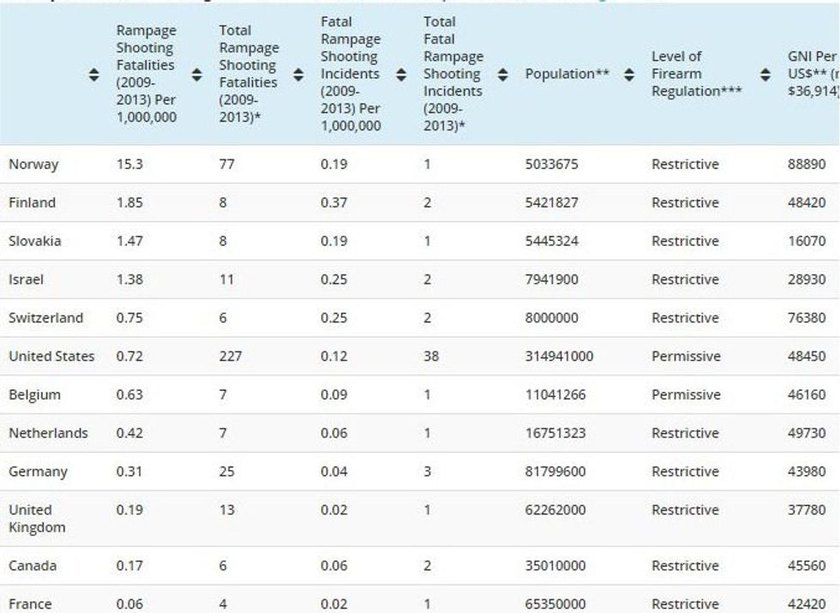Click sort arrows right of Rampage Shooting Fatalities Per 1,000,000
Image resolution: width=840 pixels, height=613 pixels.
point(196,75)
